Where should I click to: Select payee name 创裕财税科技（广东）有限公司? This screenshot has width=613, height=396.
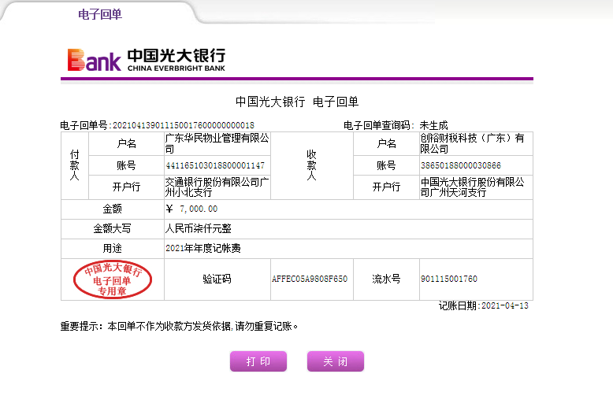pyautogui.click(x=472, y=143)
